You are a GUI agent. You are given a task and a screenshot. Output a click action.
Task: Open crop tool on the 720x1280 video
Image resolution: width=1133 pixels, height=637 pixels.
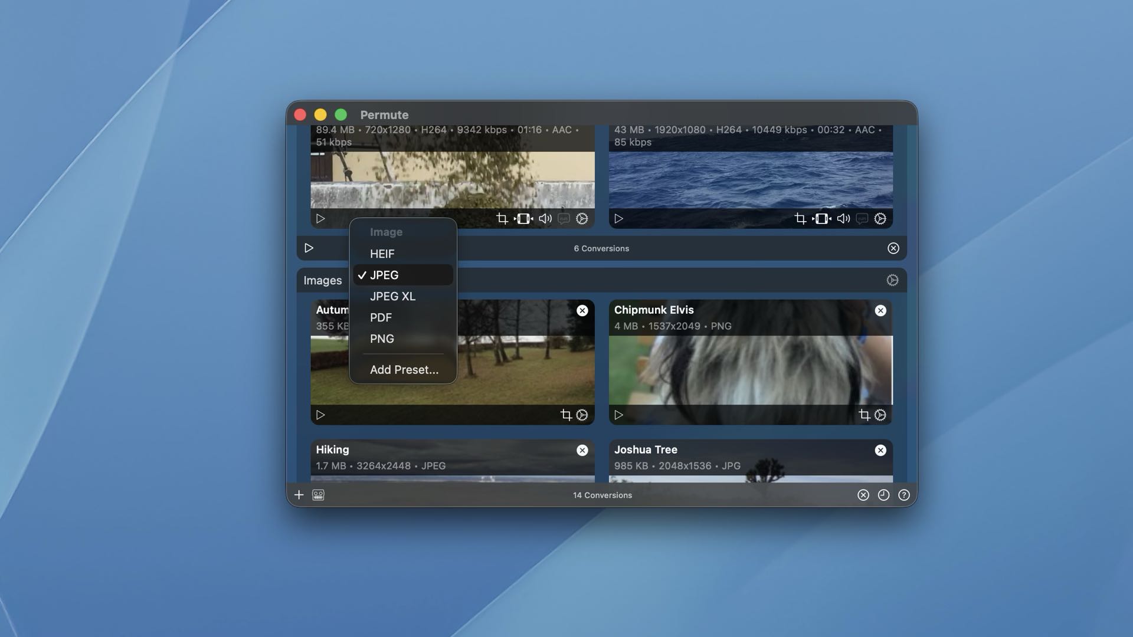click(x=502, y=219)
